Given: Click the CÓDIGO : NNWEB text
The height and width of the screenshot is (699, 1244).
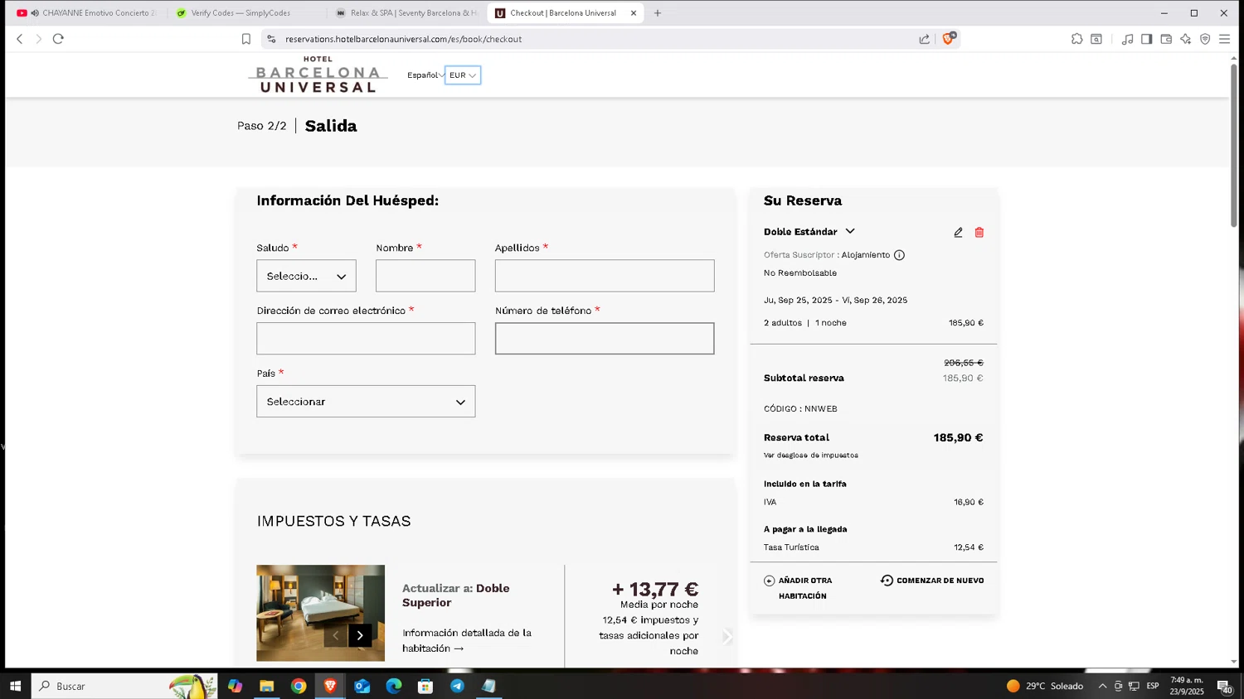Looking at the screenshot, I should (x=800, y=409).
